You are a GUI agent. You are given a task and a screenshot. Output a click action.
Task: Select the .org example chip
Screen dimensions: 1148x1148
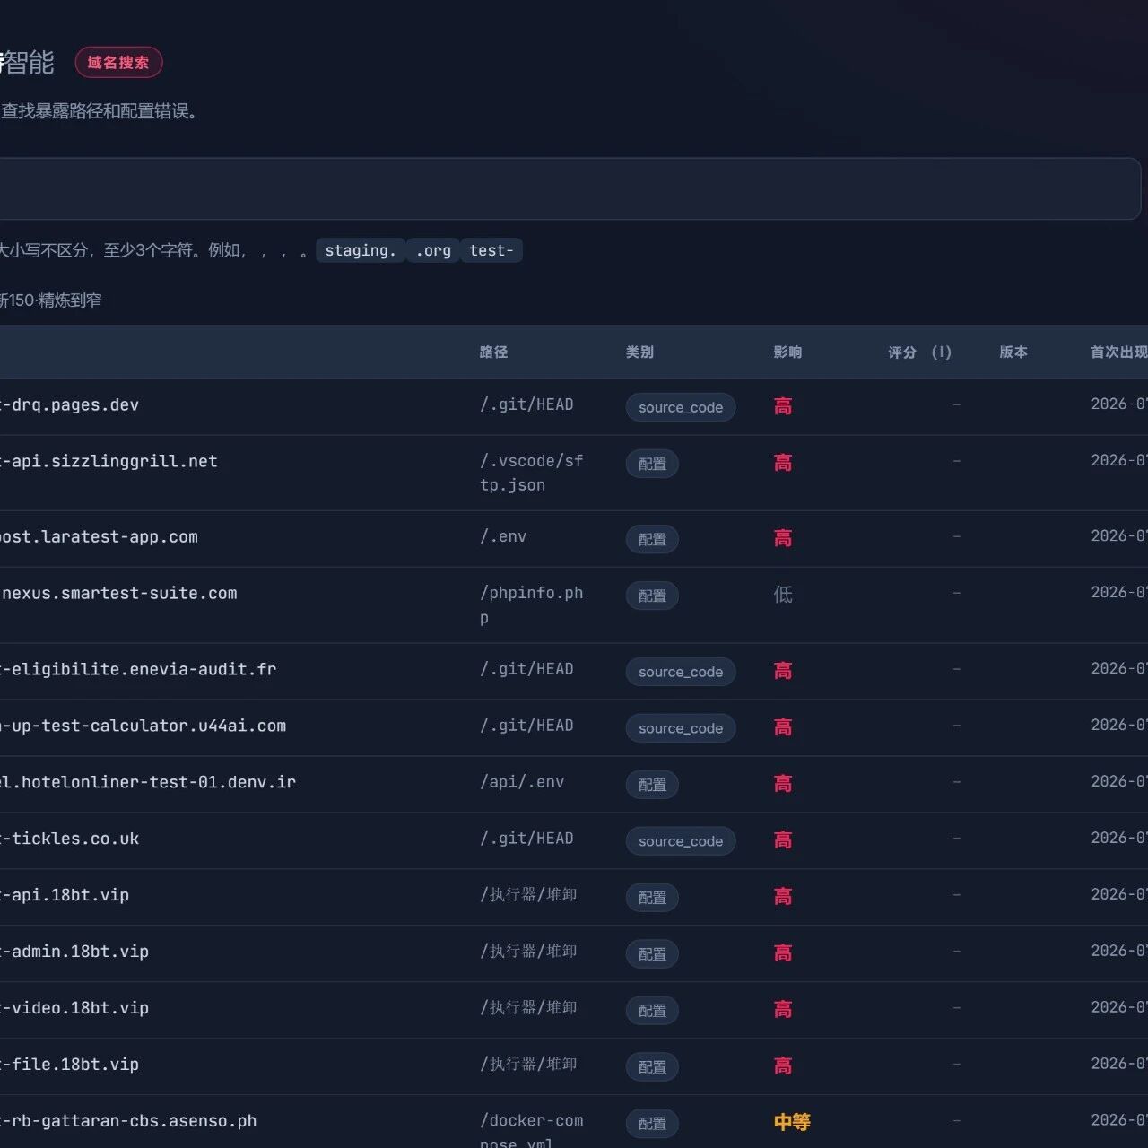click(x=433, y=250)
